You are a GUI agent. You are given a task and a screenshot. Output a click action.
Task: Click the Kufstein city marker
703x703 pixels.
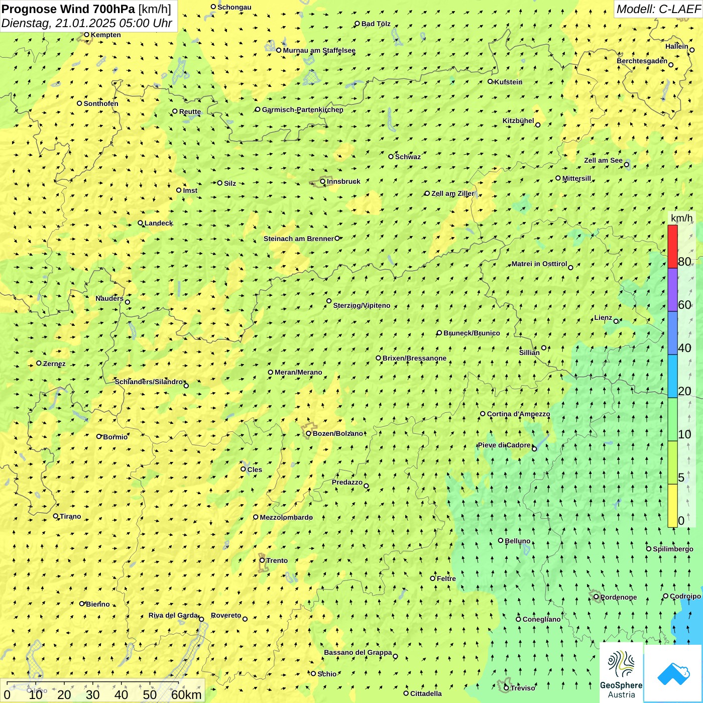click(x=490, y=81)
